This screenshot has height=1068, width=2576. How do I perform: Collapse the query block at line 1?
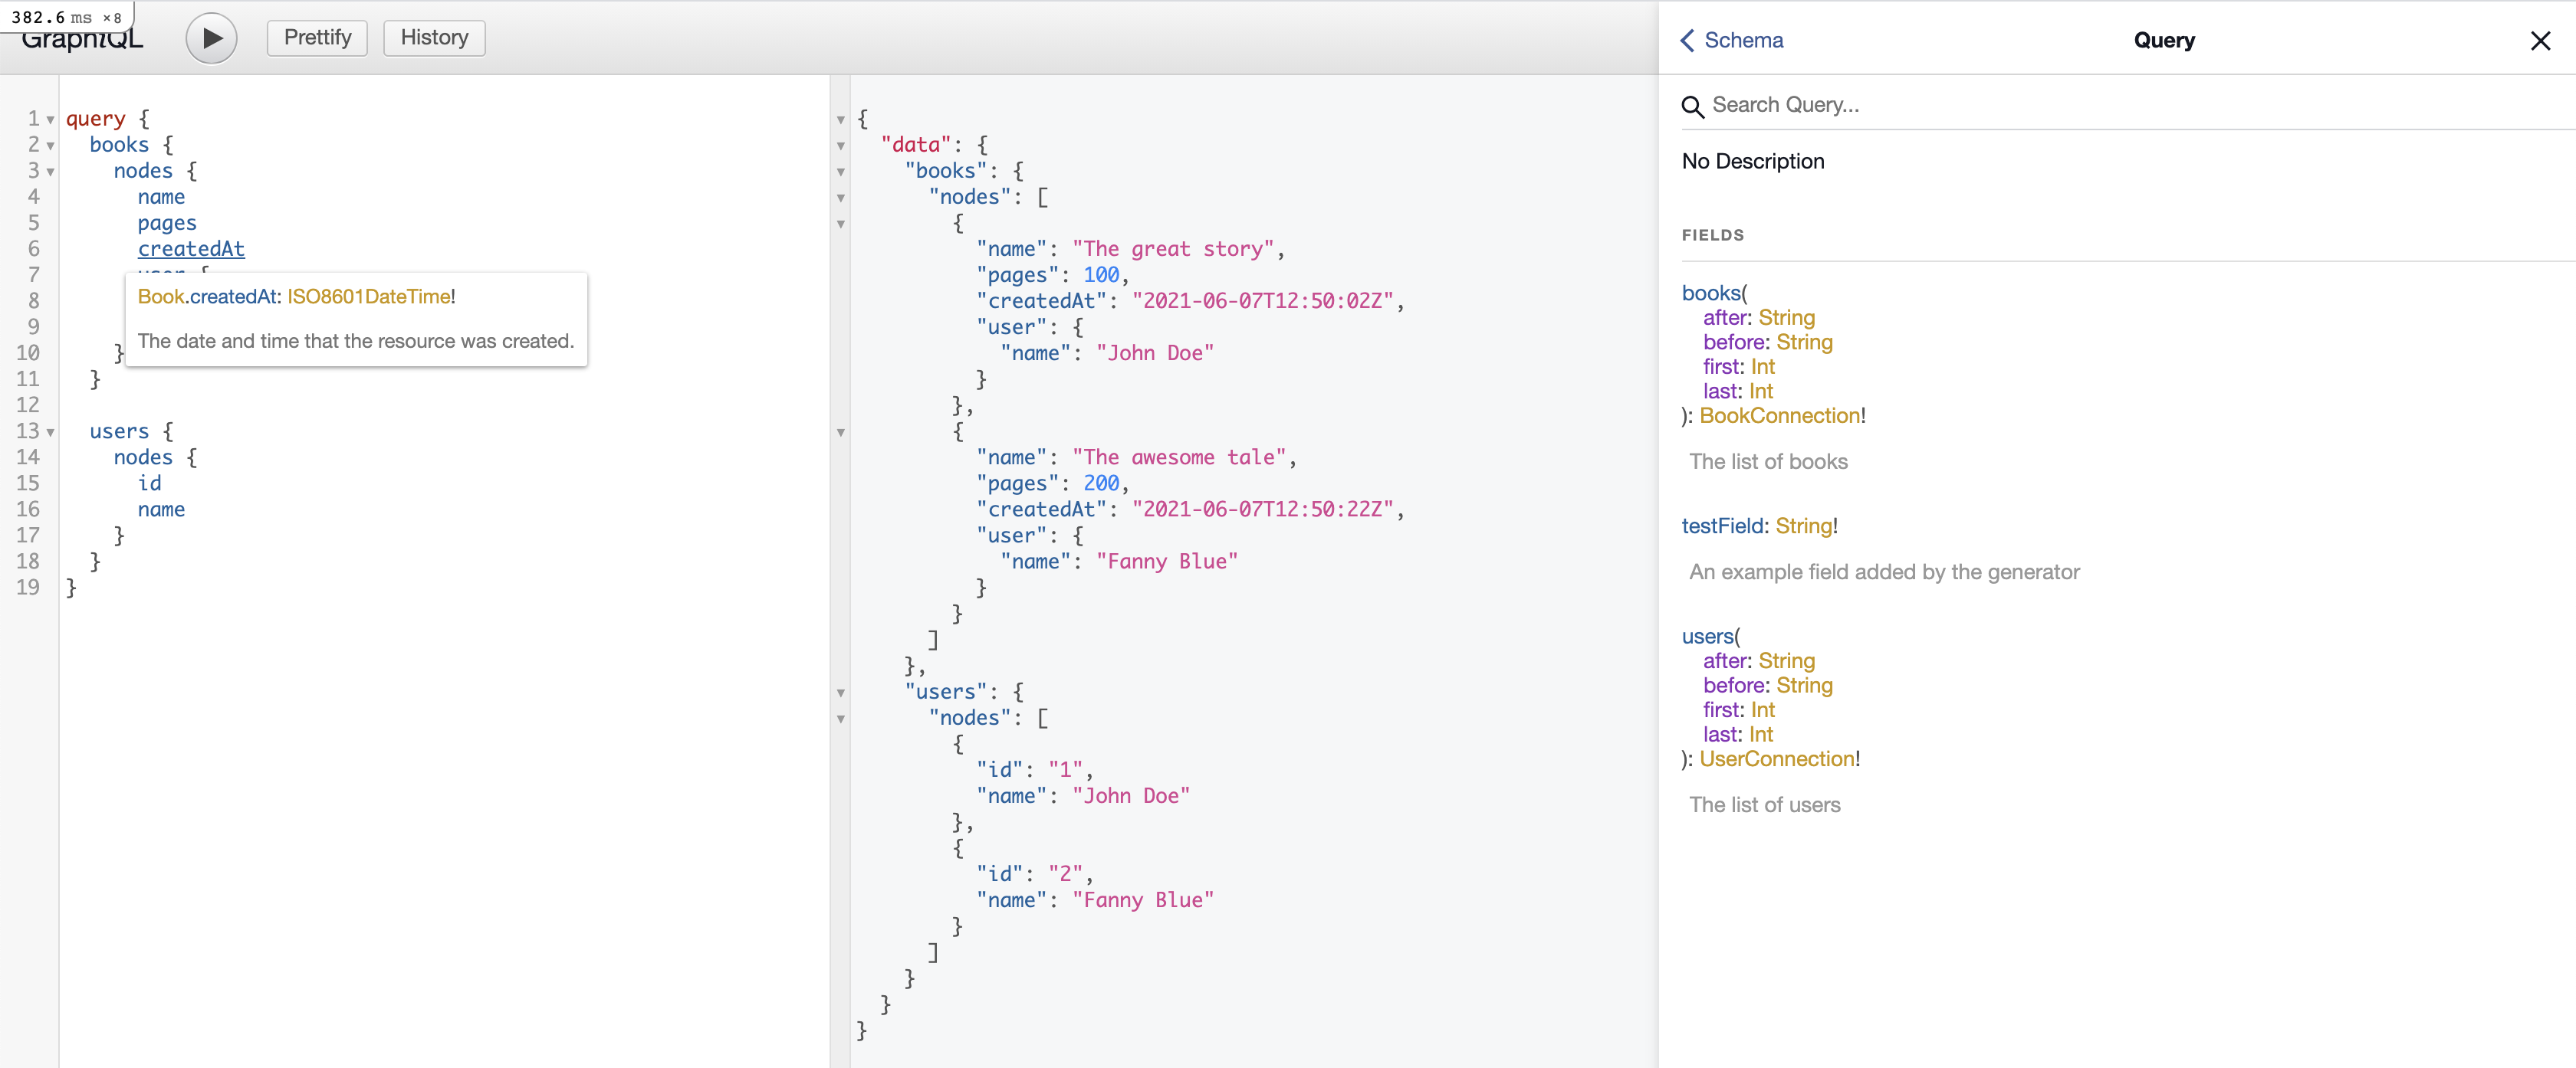pos(50,120)
